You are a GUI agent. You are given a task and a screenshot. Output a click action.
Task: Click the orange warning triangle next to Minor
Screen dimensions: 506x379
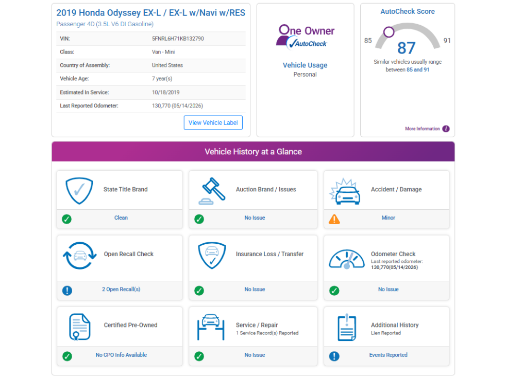point(334,219)
